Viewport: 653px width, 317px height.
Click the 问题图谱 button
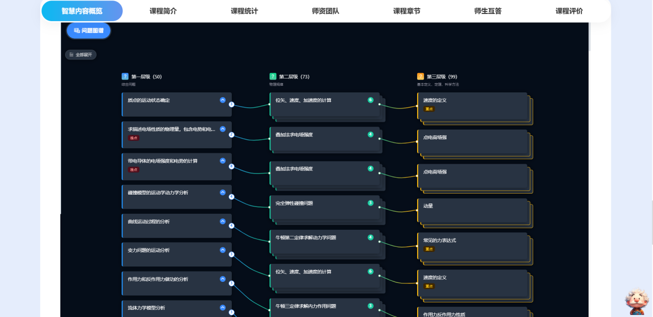click(88, 30)
